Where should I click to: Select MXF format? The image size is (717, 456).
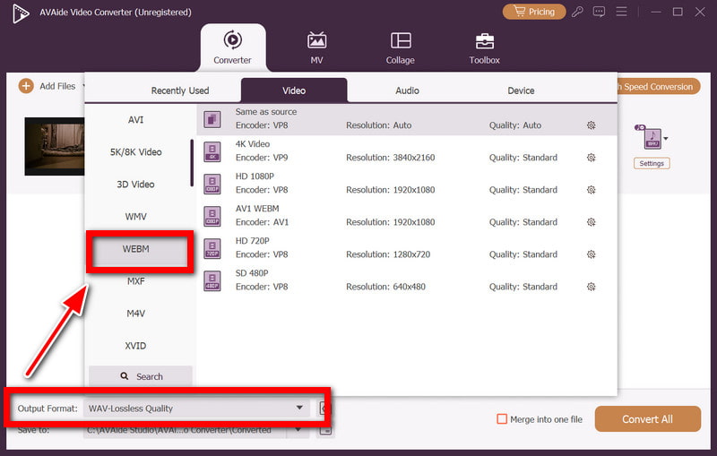(136, 281)
